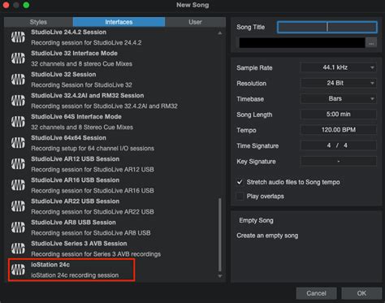Click the Cancel button

316,293
